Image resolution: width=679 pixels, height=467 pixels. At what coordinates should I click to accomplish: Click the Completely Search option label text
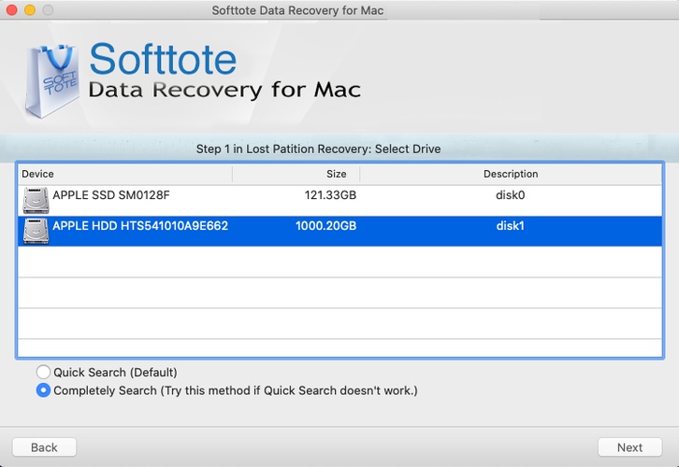pos(236,390)
